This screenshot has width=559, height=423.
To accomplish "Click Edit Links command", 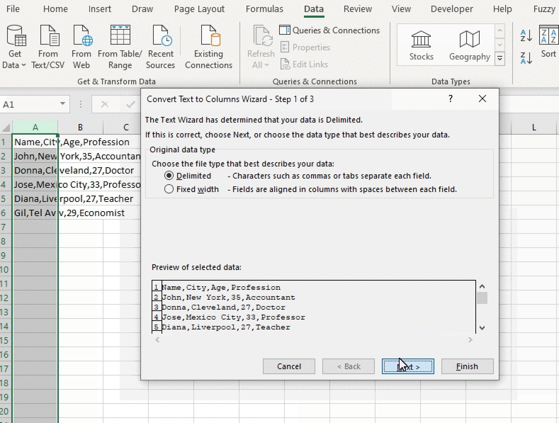I will click(304, 64).
